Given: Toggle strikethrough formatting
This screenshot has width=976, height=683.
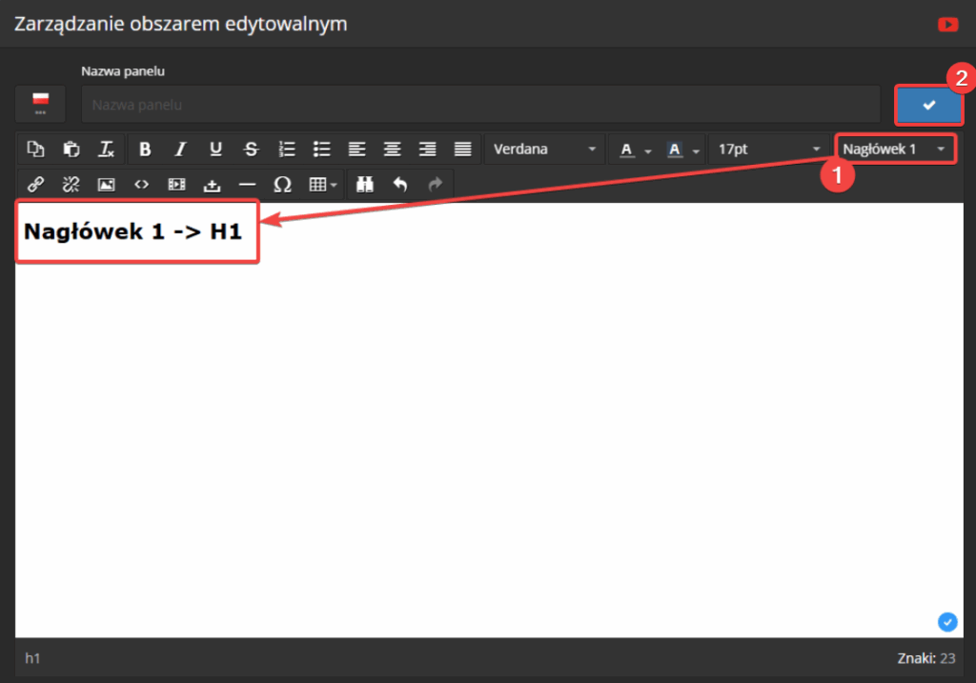Looking at the screenshot, I should click(x=251, y=149).
